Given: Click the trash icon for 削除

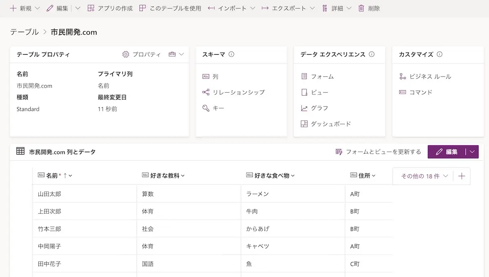Looking at the screenshot, I should coord(361,8).
